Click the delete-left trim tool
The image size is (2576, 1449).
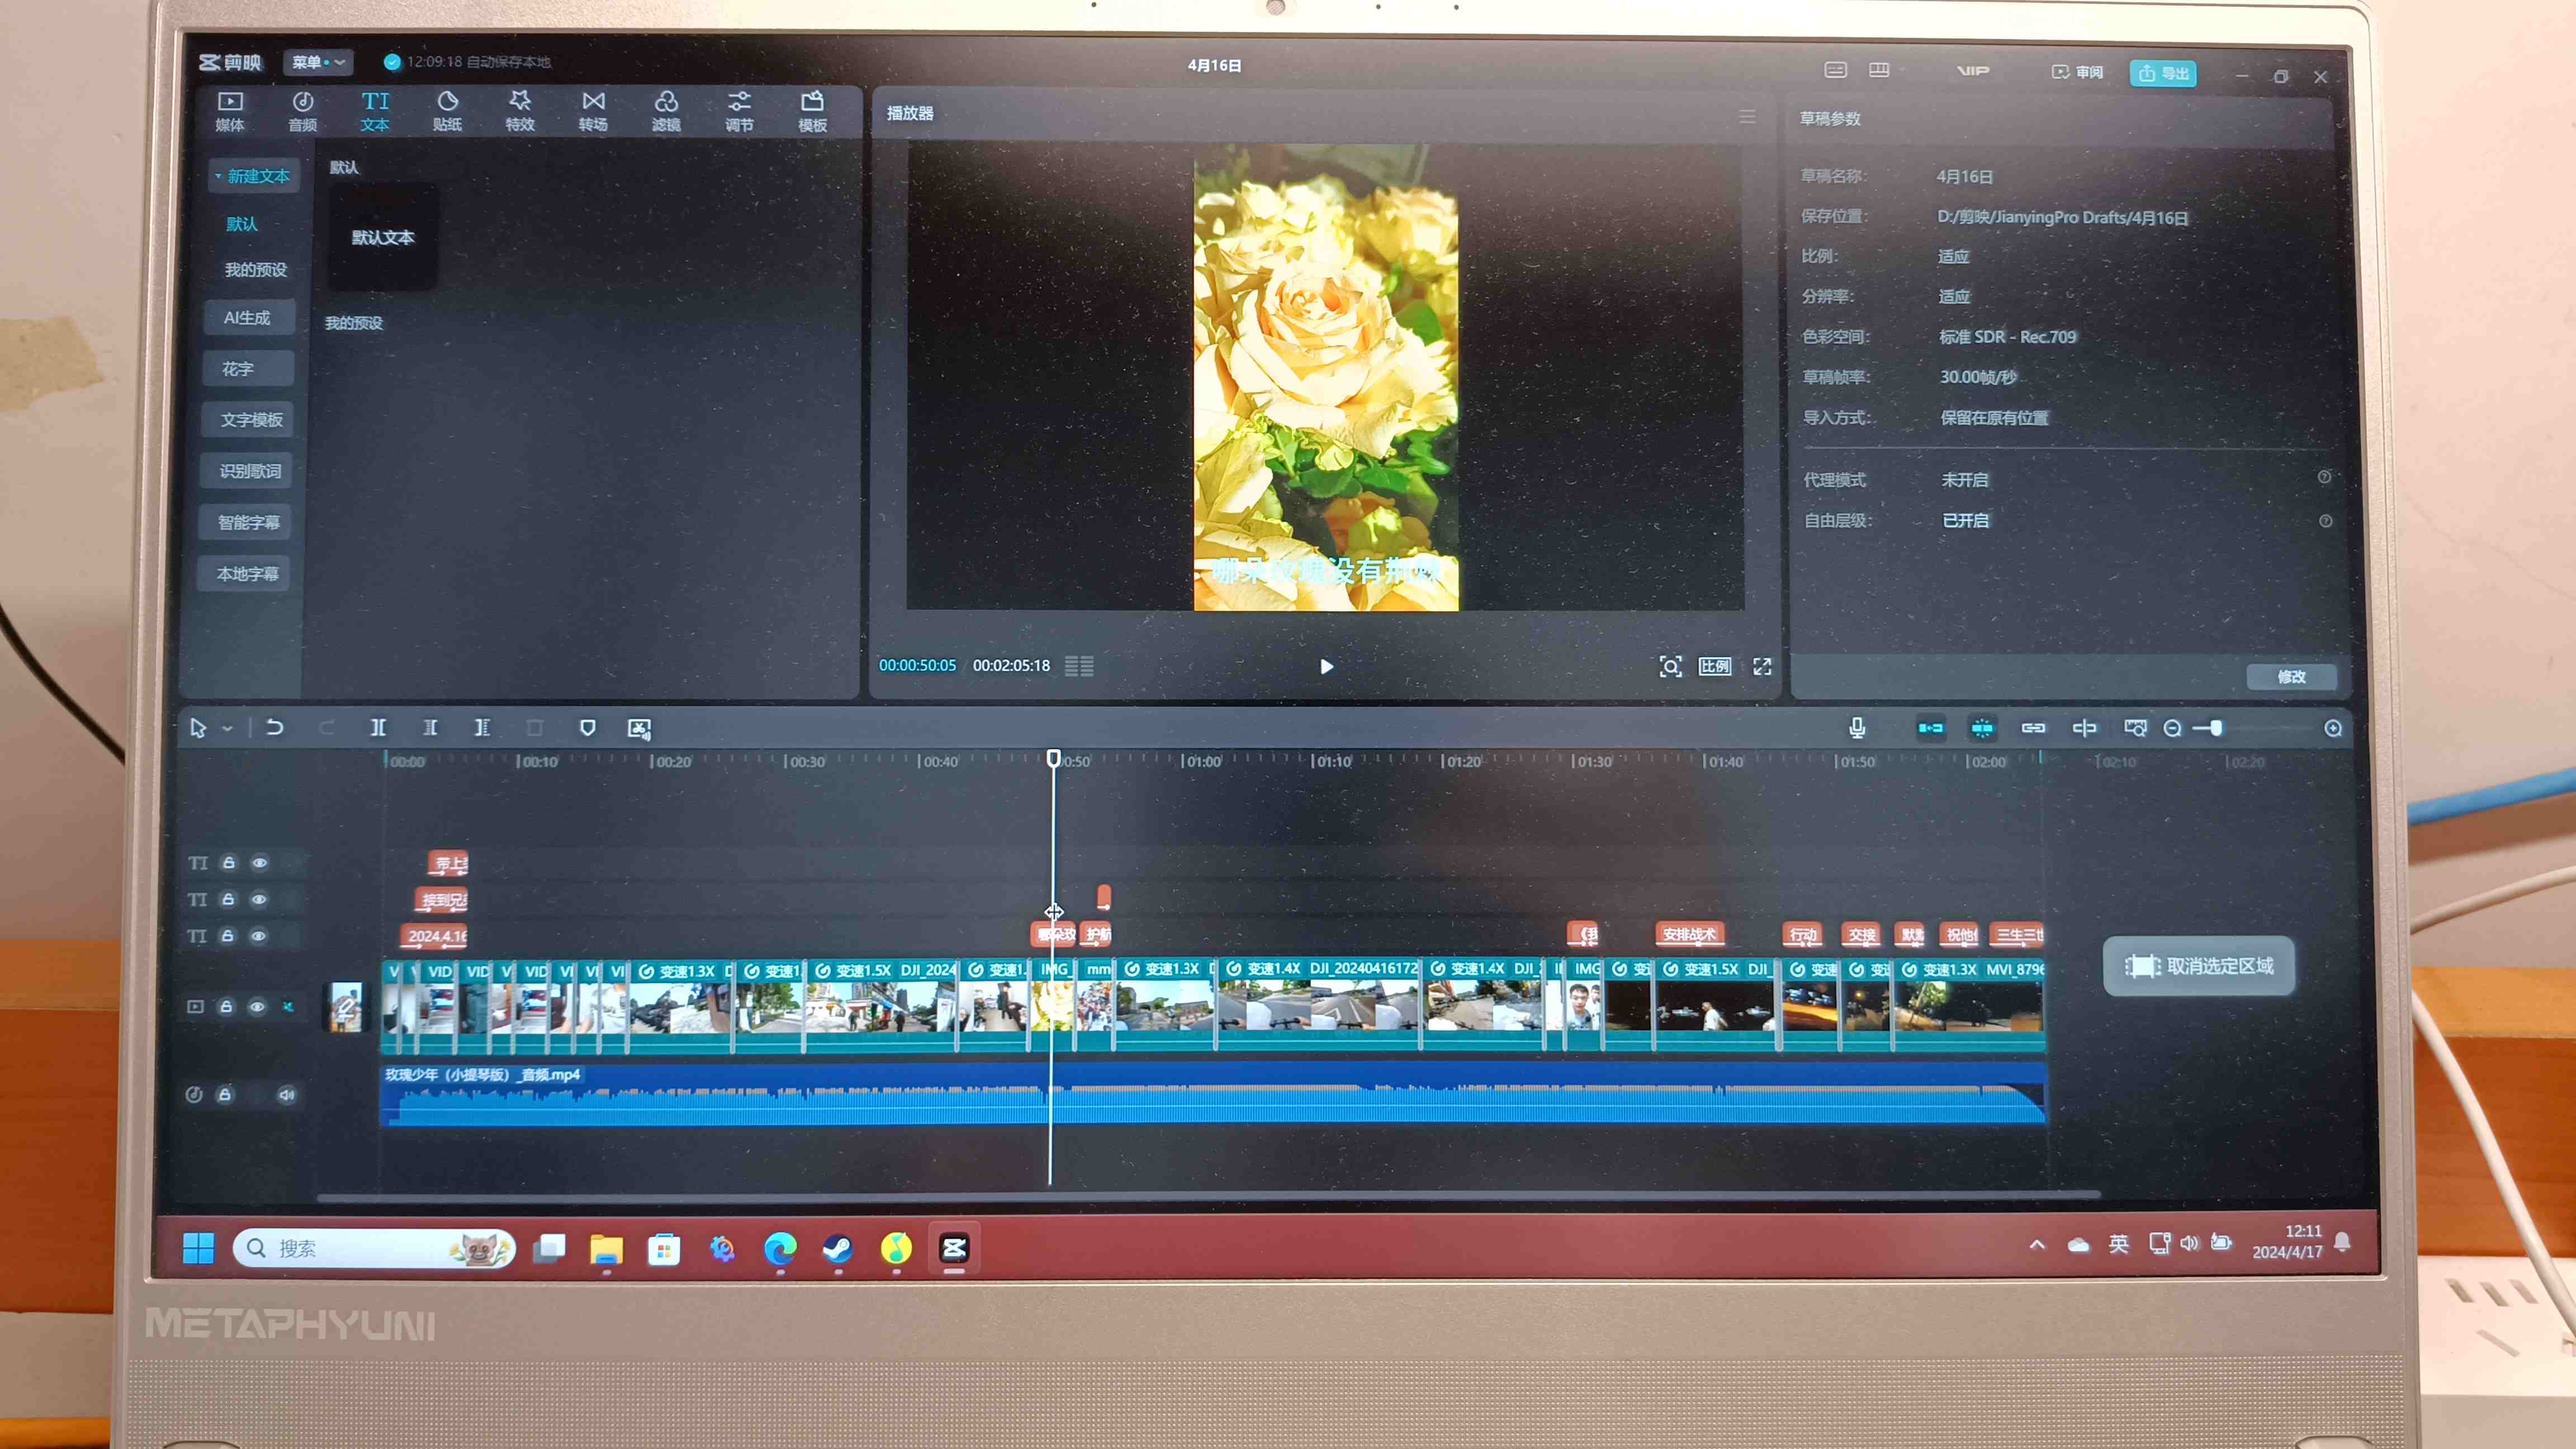pos(430,728)
